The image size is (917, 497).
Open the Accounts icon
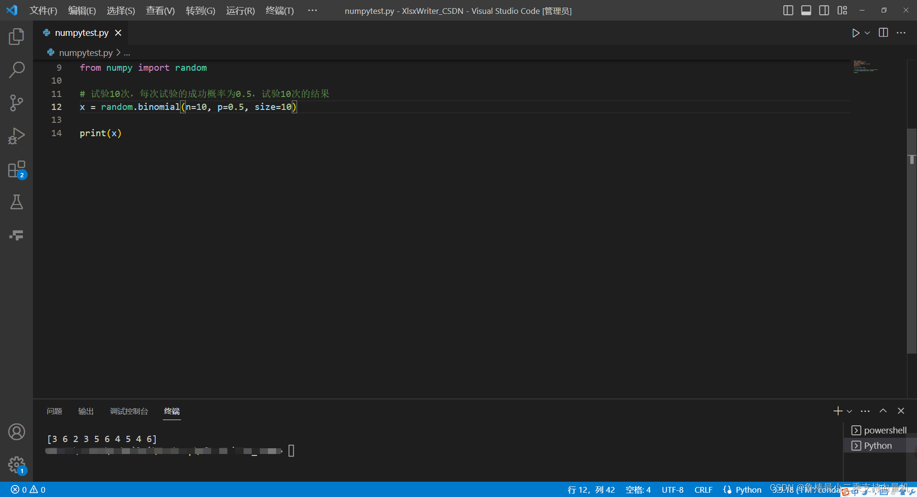16,432
